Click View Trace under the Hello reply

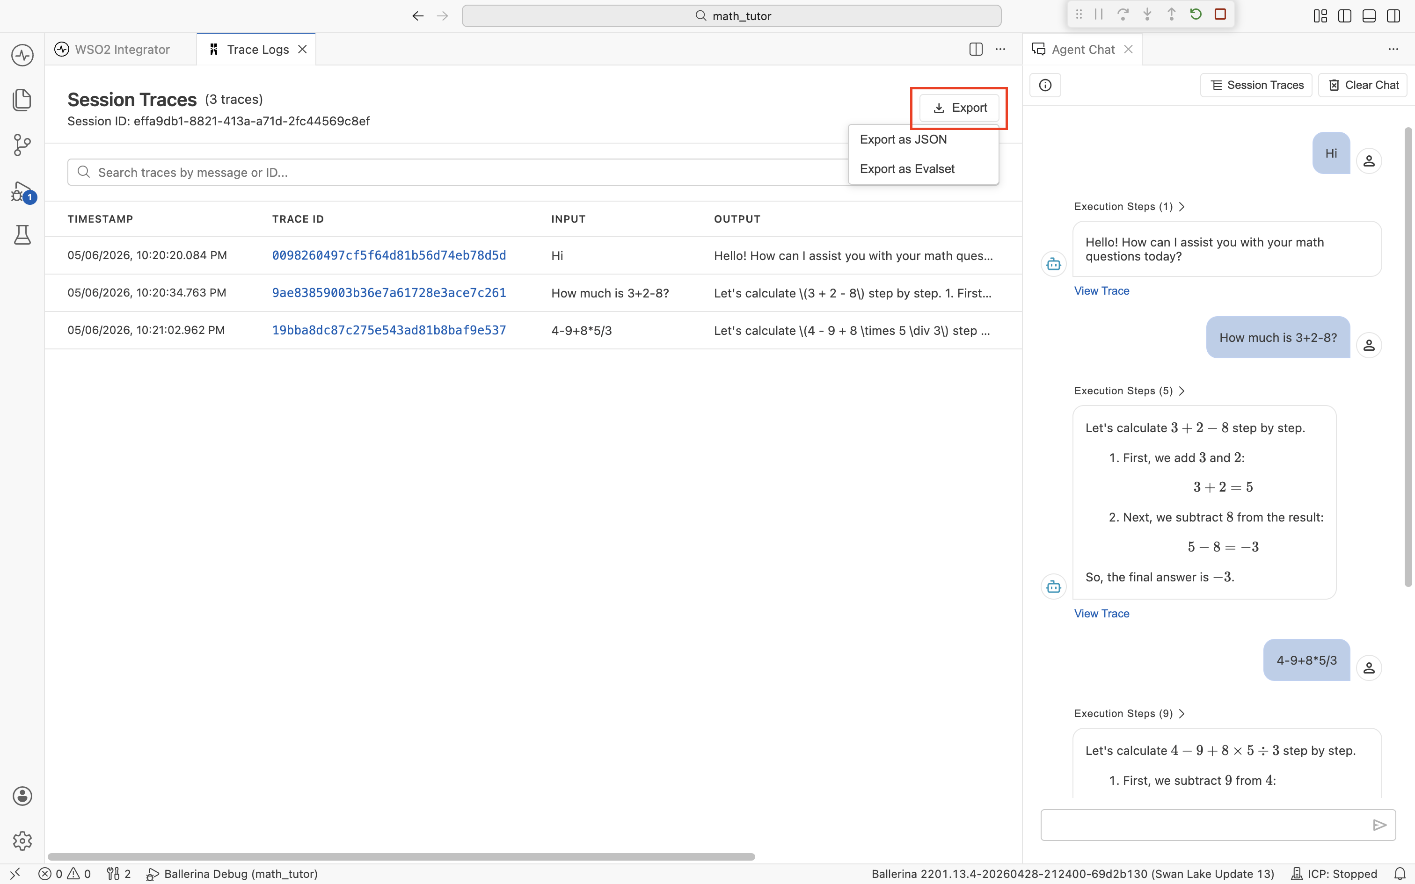(x=1101, y=290)
